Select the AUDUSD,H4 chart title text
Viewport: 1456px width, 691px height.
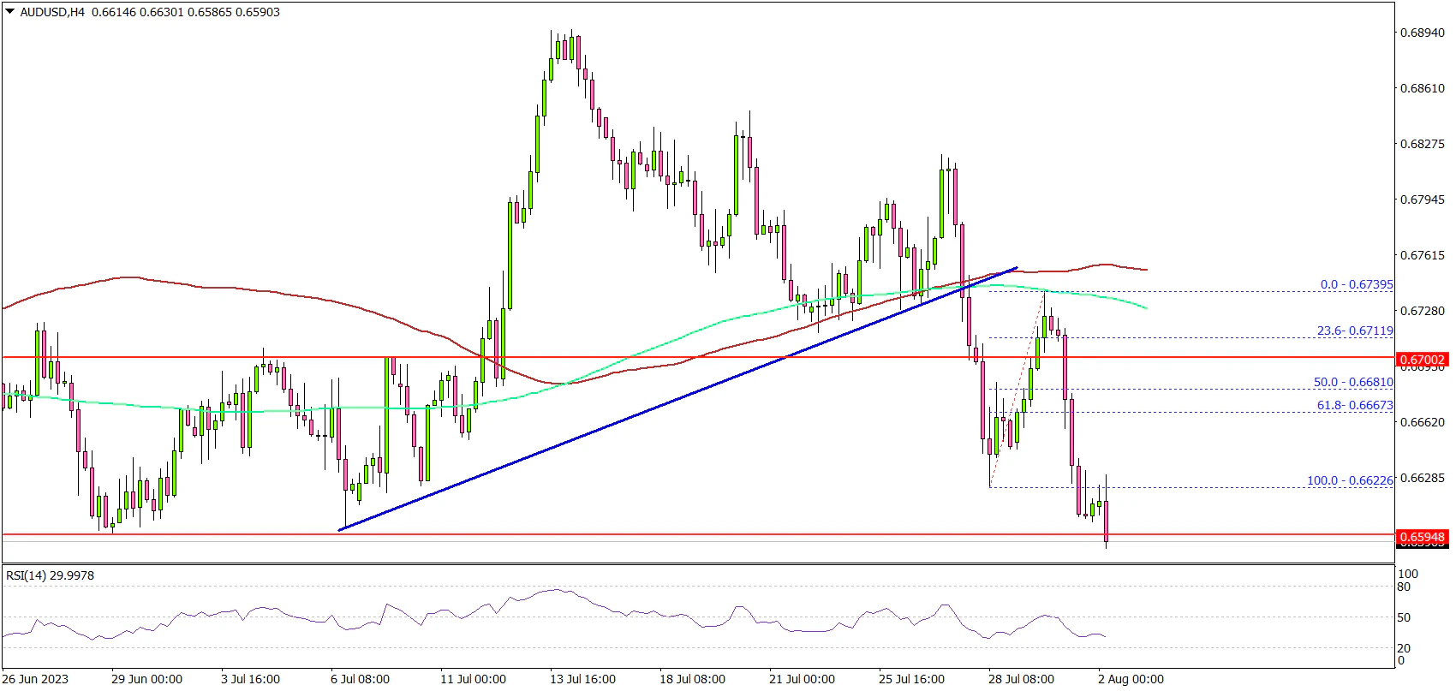point(51,12)
